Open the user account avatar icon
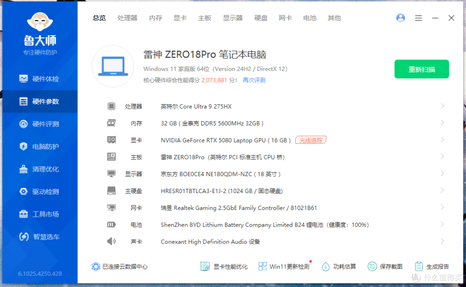 click(400, 18)
